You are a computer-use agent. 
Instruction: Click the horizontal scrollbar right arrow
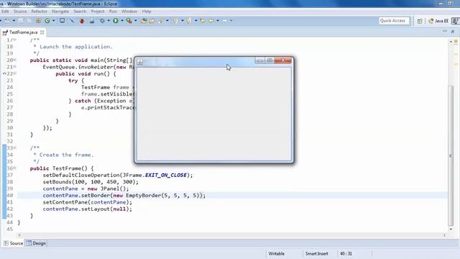coord(444,235)
